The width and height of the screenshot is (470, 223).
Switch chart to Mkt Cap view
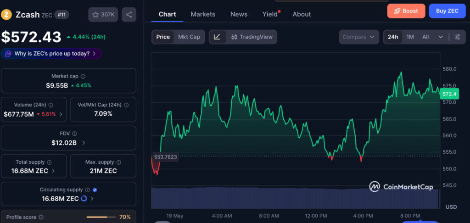tap(189, 37)
